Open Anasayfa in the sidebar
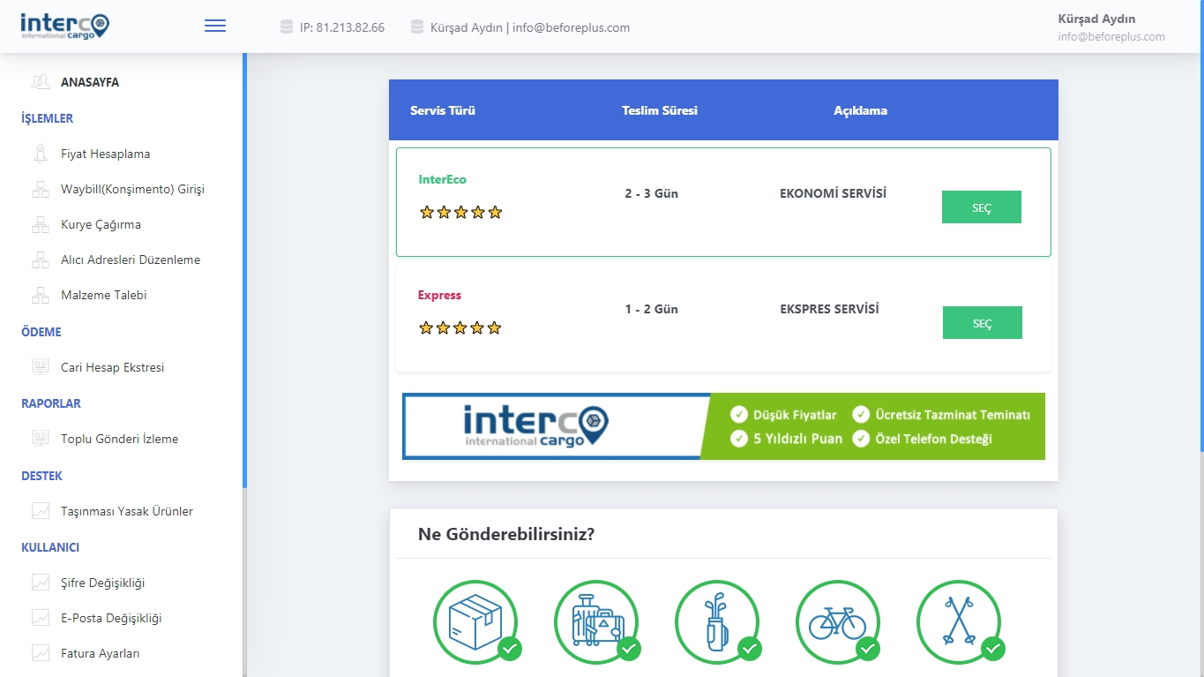The image size is (1204, 677). 89,82
